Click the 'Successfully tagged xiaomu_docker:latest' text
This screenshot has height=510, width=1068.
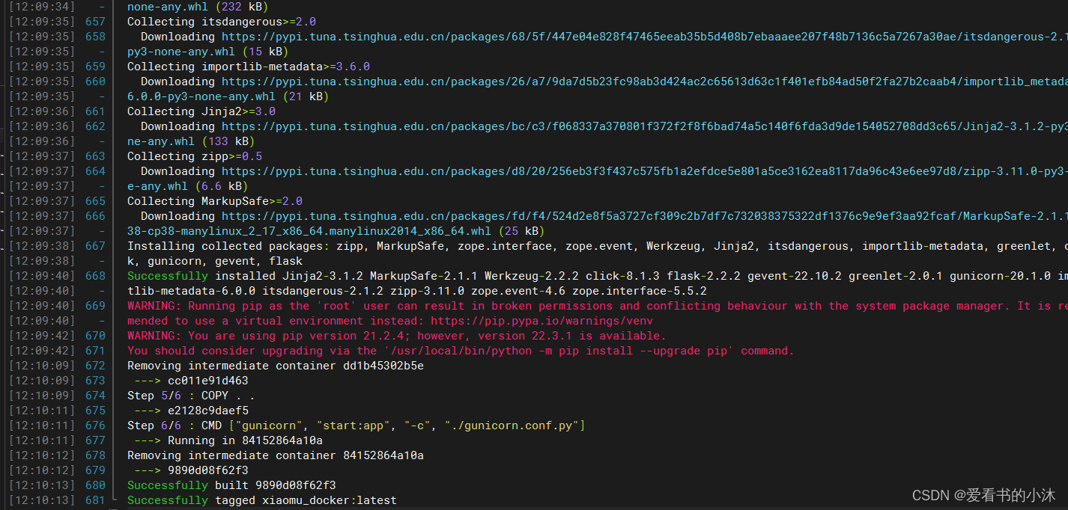coord(261,500)
